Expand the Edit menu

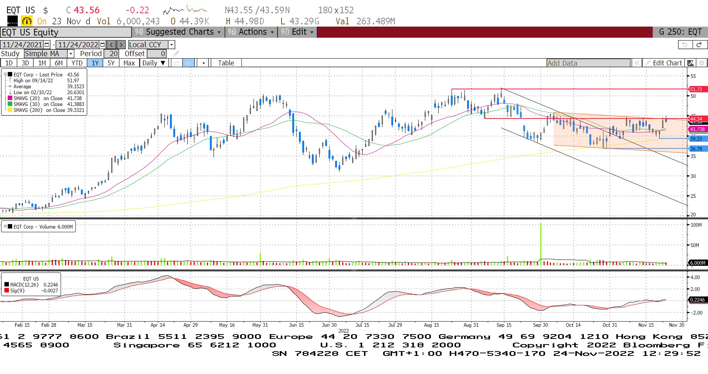[x=297, y=32]
